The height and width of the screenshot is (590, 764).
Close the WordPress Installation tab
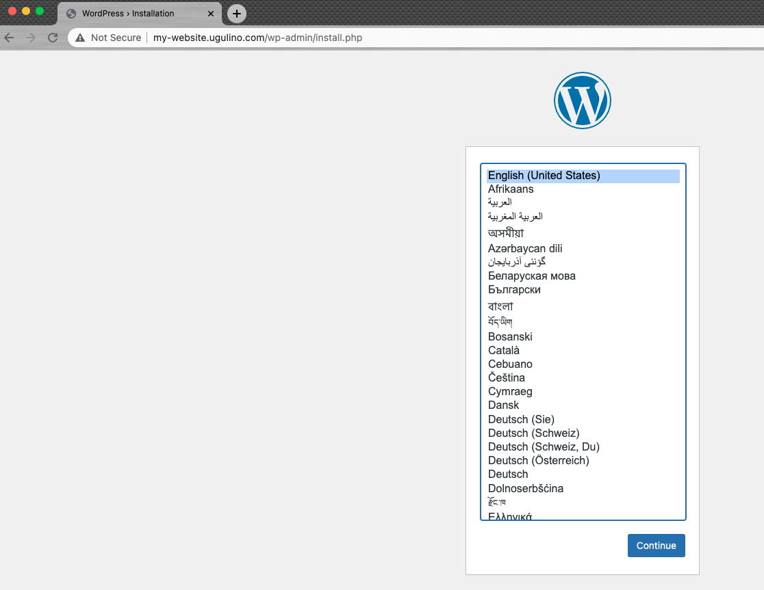coord(210,14)
